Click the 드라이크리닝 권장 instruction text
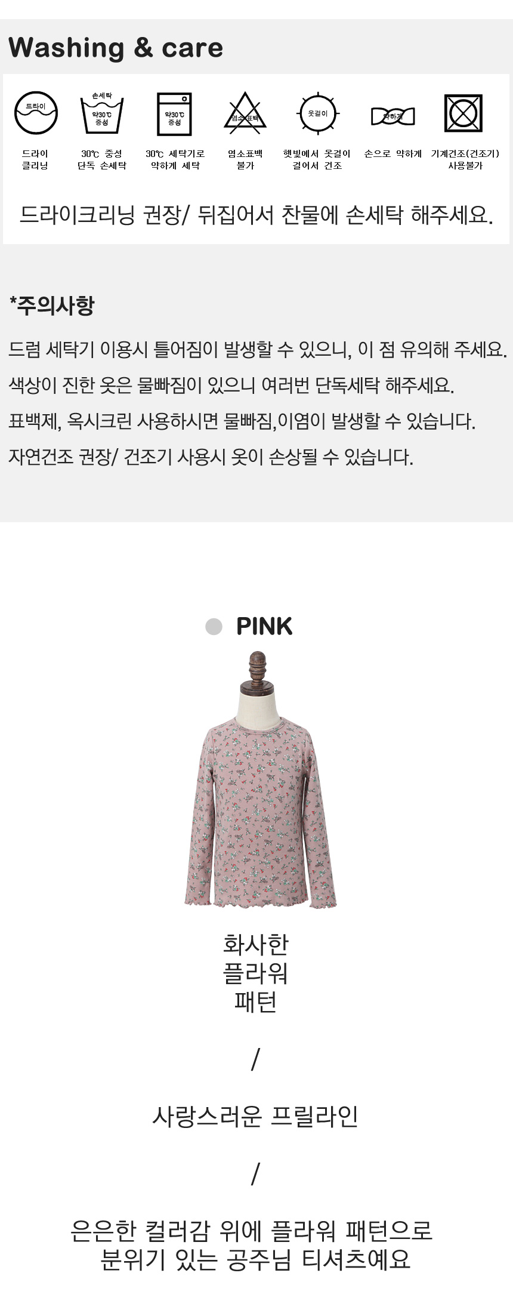 click(256, 215)
